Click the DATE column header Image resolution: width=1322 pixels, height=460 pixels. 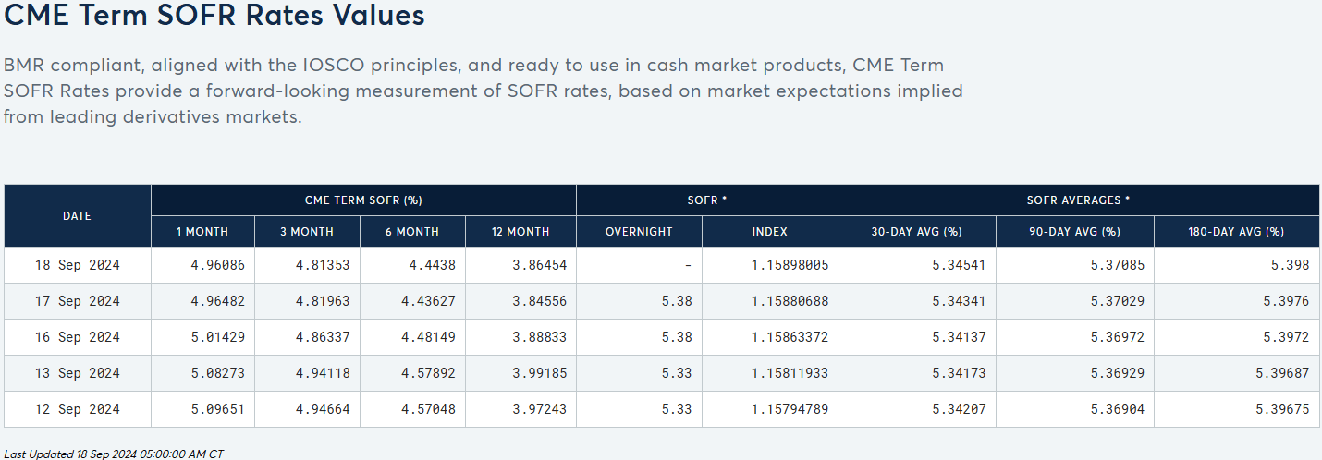(x=77, y=215)
